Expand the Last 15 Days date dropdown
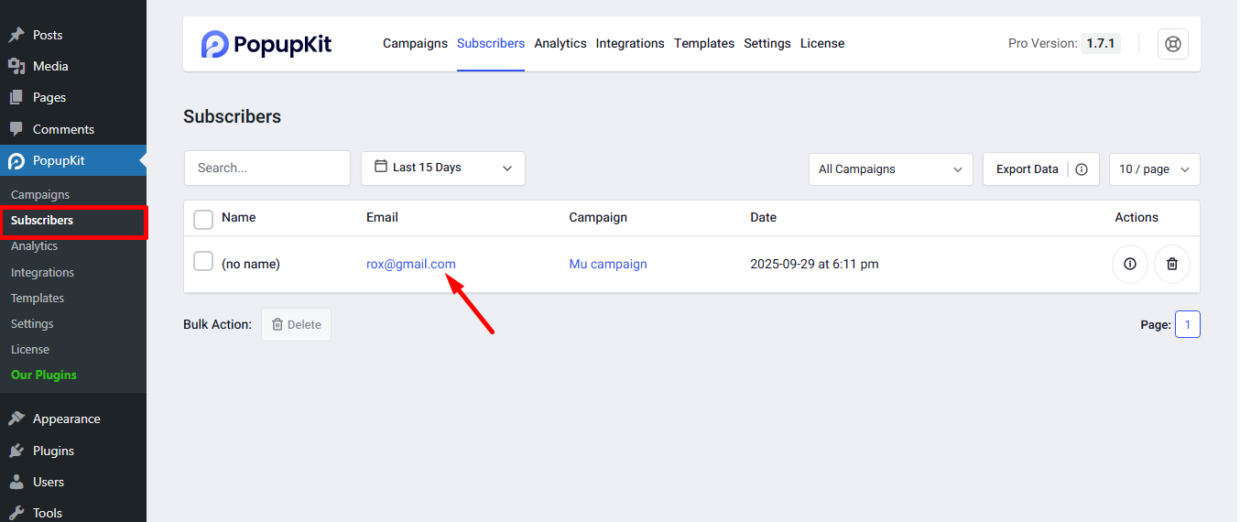The height and width of the screenshot is (522, 1240). pos(443,169)
